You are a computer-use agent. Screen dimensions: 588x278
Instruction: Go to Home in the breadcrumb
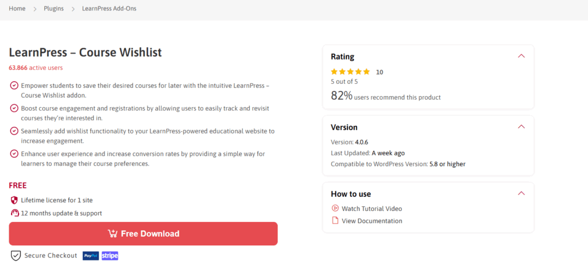tap(17, 9)
